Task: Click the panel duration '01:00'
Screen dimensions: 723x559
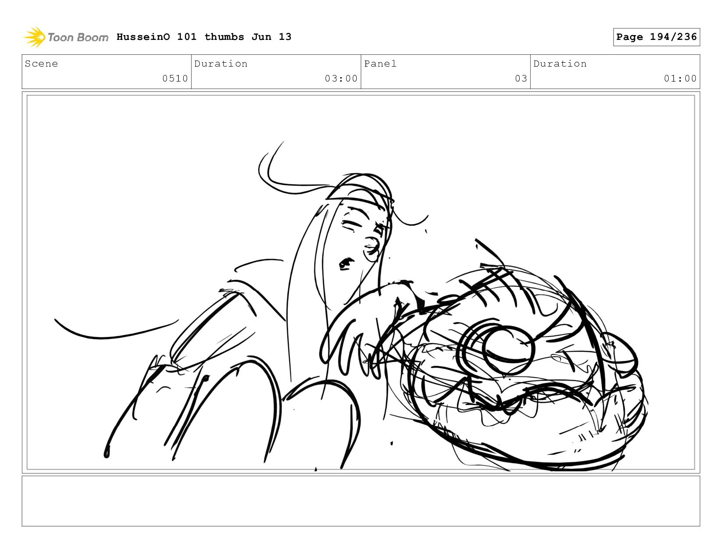Action: 680,78
